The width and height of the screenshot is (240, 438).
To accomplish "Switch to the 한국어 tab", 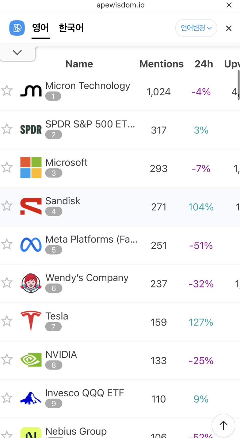I will 71,28.
